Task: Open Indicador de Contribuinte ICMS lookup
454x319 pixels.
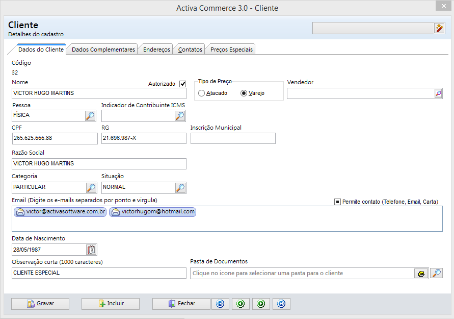Action: click(180, 116)
